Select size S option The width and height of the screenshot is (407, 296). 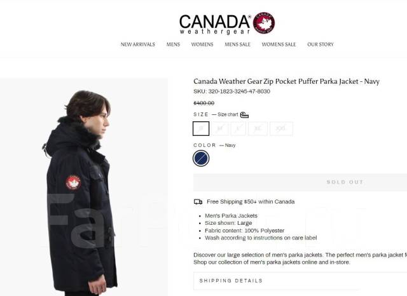[x=201, y=128]
